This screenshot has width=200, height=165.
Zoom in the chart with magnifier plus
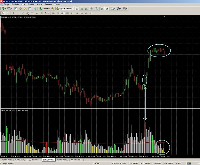click(92, 9)
